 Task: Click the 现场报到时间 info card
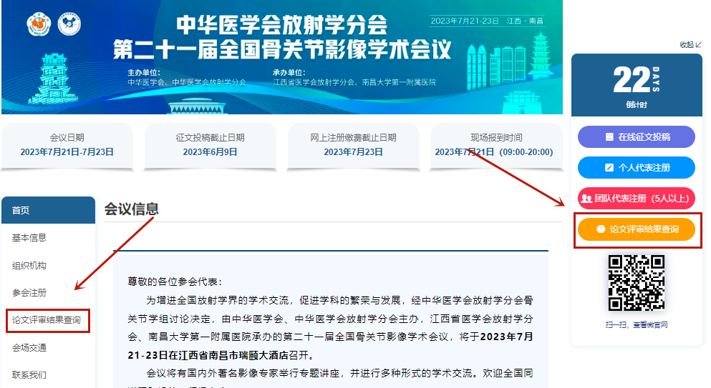point(495,145)
